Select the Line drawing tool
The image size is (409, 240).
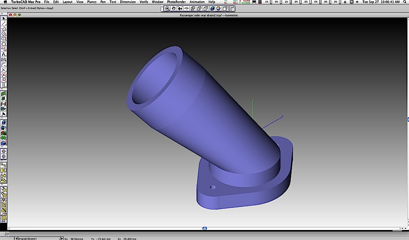(x=4, y=24)
